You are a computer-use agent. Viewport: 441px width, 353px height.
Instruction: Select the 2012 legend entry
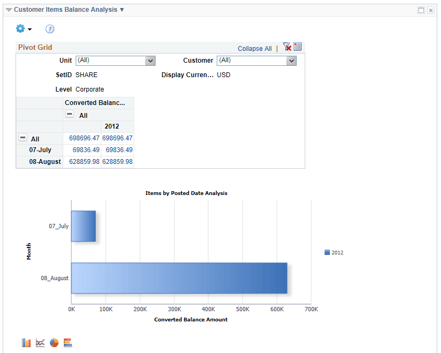coord(334,252)
